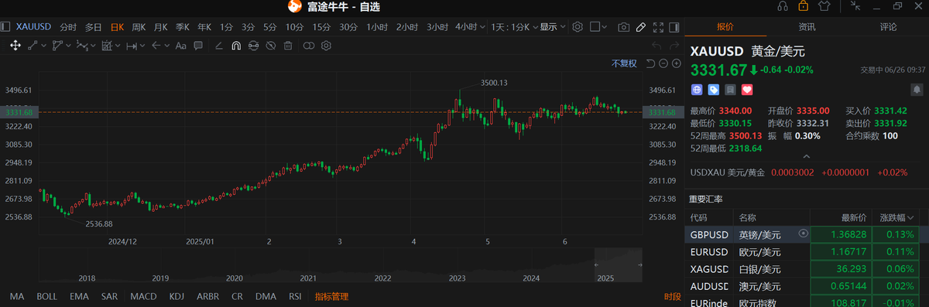Click the sync drawings icon
The width and height of the screenshot is (929, 307).
(x=253, y=46)
